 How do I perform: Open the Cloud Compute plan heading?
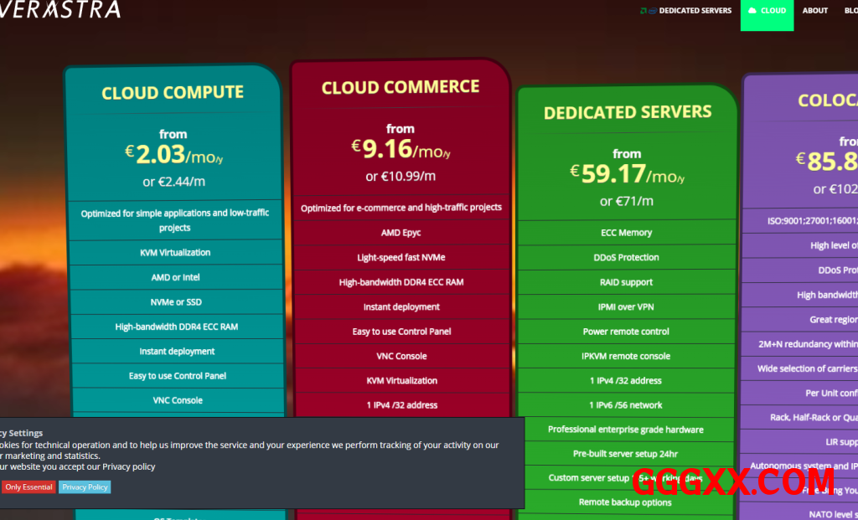(x=173, y=92)
